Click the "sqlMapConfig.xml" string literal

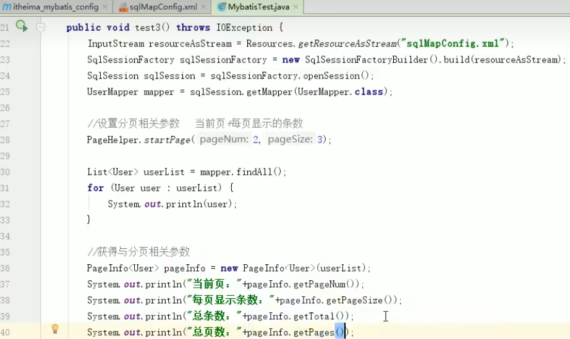tap(453, 44)
